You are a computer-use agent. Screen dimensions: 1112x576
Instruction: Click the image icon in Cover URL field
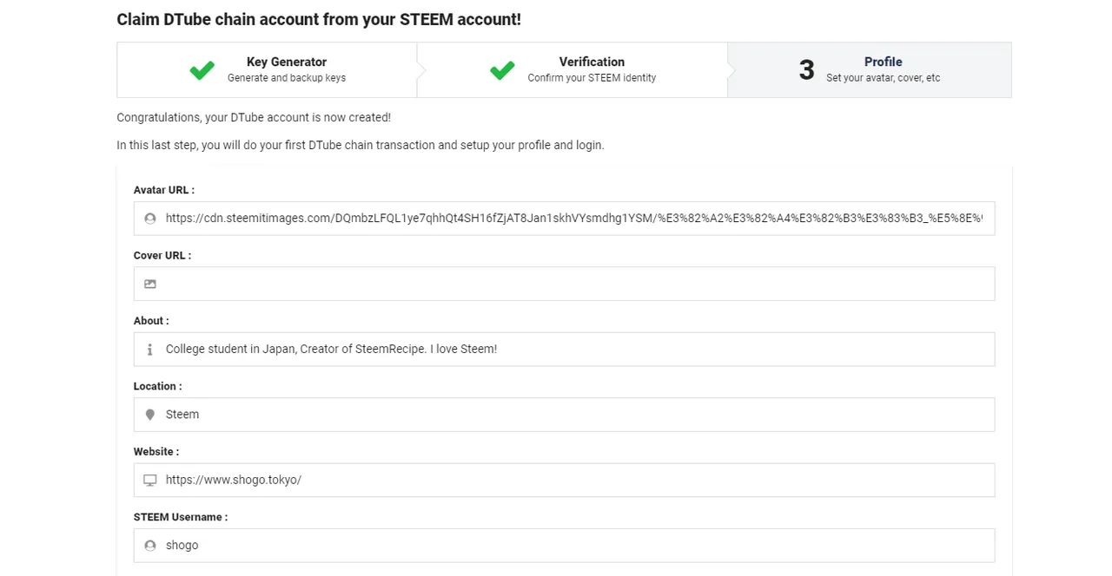click(x=150, y=284)
